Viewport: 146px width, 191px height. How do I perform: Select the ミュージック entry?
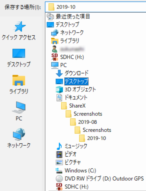coord(72,146)
